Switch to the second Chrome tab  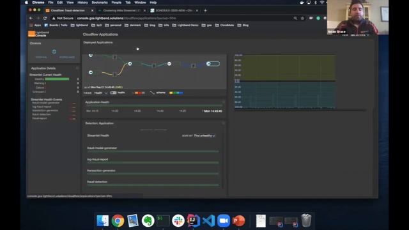tap(121, 10)
